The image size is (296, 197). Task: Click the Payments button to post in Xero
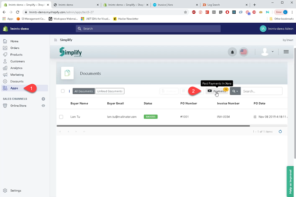coord(217,91)
